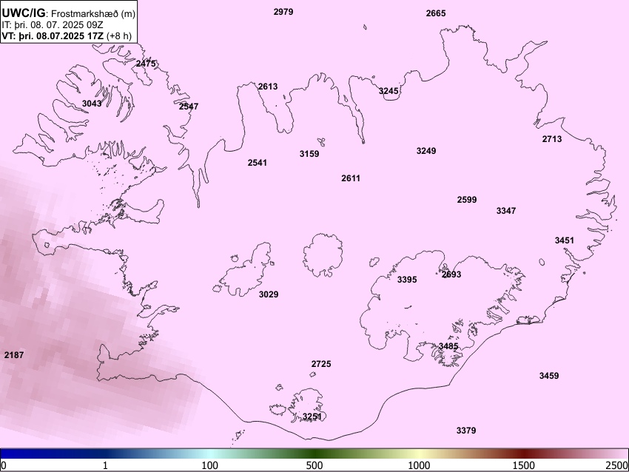Click the value 3379 offshore
This screenshot has height=472, width=629.
(x=466, y=431)
